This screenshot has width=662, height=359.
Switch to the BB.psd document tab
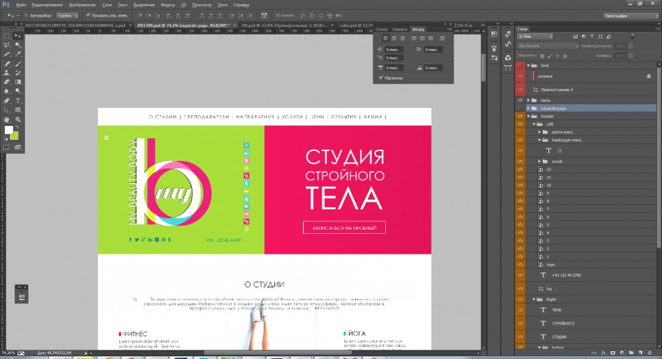coord(284,25)
